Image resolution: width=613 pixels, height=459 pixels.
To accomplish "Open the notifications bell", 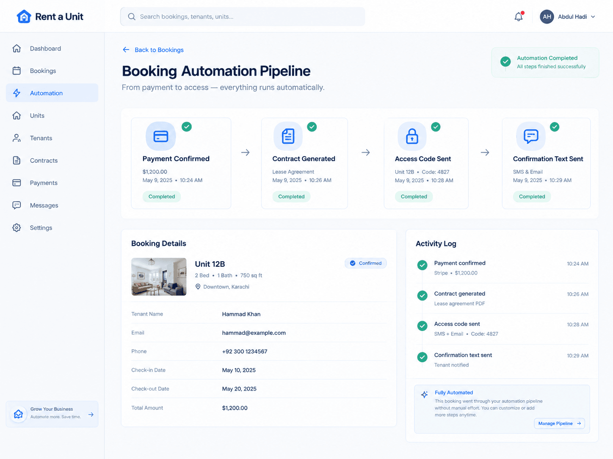I will tap(519, 16).
